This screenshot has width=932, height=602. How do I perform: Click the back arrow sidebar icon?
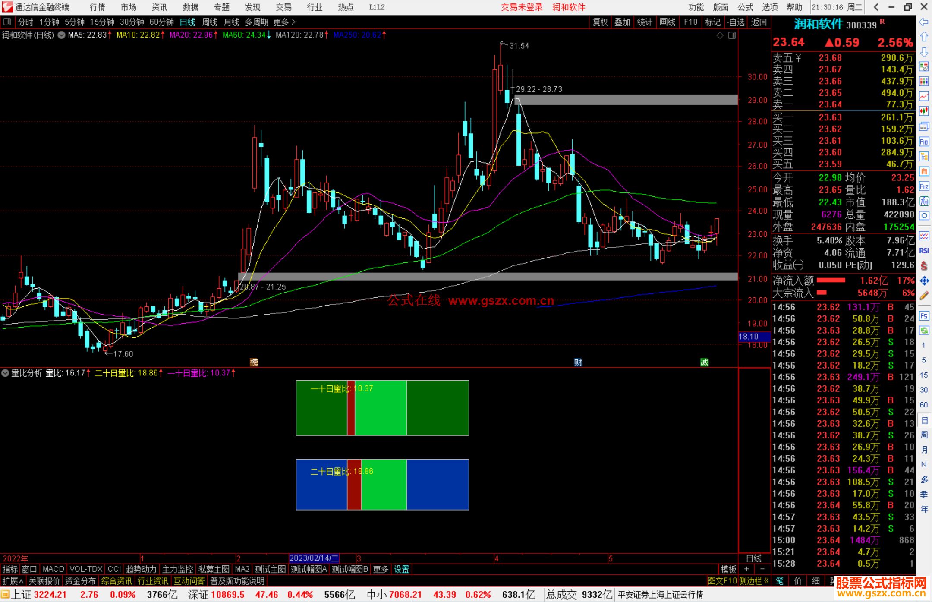[924, 22]
